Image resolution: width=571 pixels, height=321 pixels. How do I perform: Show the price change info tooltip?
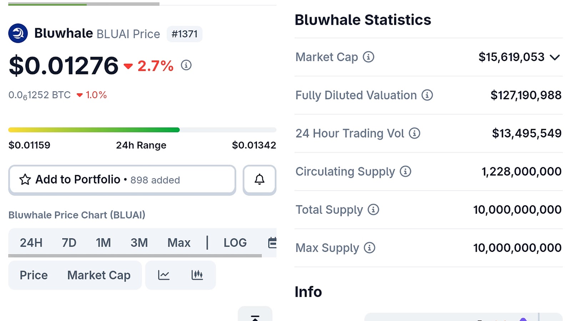click(186, 66)
